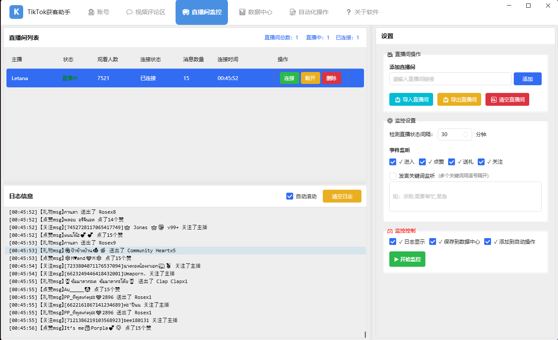Click the red 清空直播间 button
This screenshot has width=558, height=340.
[507, 99]
